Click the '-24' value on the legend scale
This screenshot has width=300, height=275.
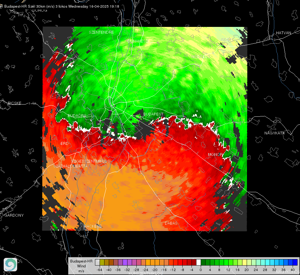(x=146, y=270)
